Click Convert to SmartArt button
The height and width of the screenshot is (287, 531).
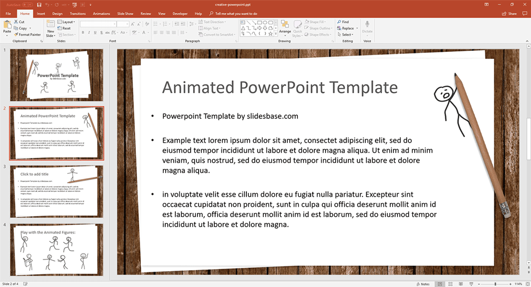pos(217,34)
